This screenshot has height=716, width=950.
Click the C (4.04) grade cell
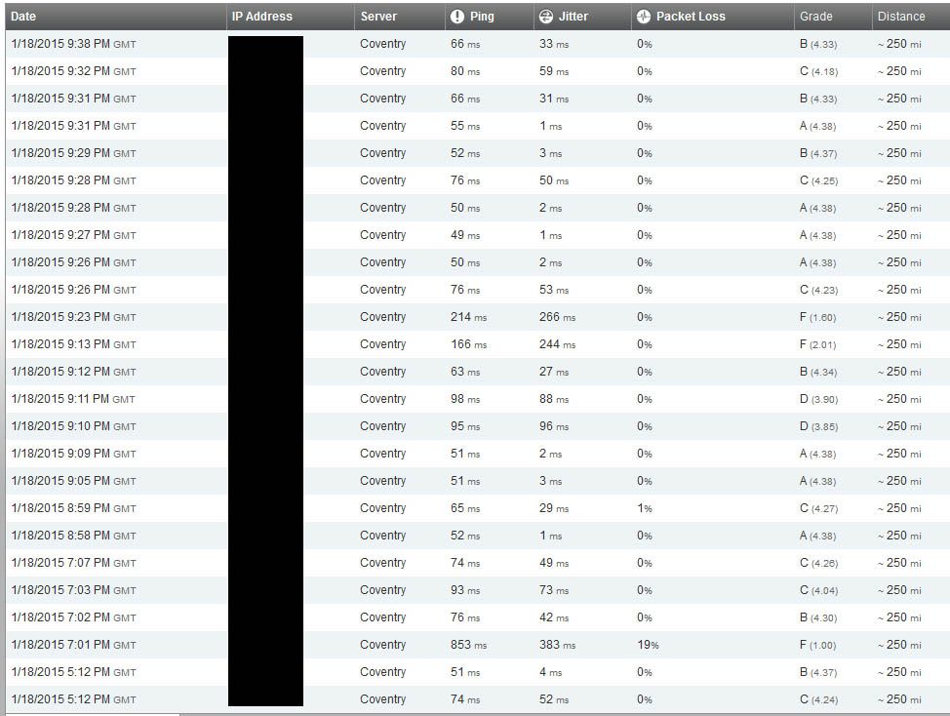coord(818,590)
